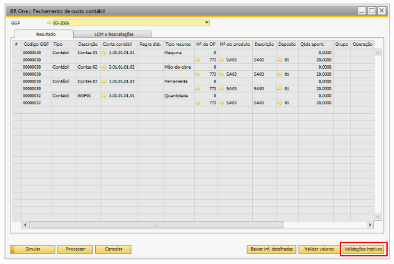The height and width of the screenshot is (264, 394).
Task: Open OP 773 link arrow under Contas 01
Action: click(197, 60)
